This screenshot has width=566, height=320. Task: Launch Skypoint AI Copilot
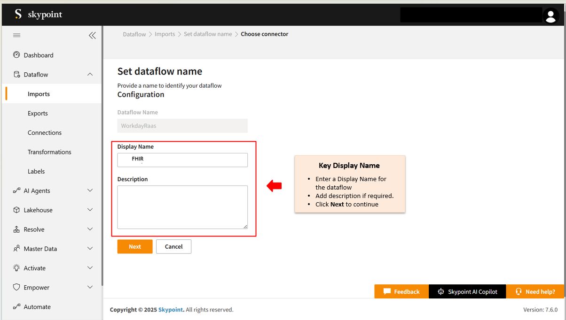(x=467, y=292)
